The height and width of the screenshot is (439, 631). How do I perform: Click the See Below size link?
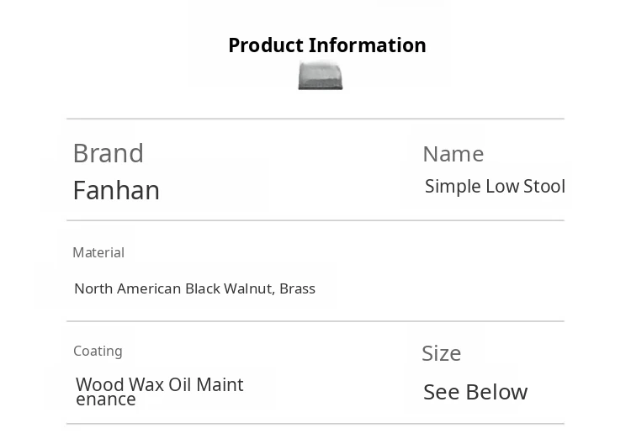pyautogui.click(x=475, y=392)
